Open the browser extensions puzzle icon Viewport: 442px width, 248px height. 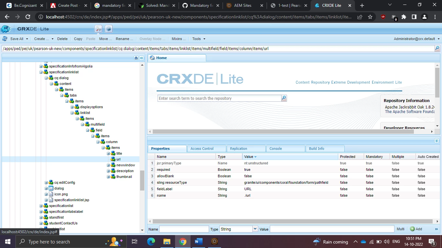pos(404,17)
